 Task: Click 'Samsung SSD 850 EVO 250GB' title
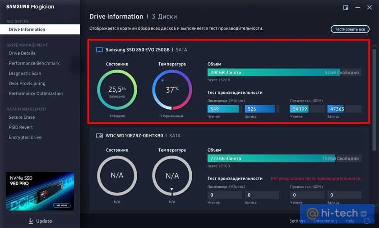pyautogui.click(x=138, y=50)
